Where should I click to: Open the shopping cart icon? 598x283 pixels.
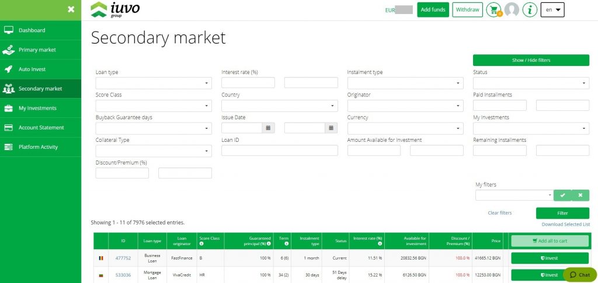[x=493, y=10]
